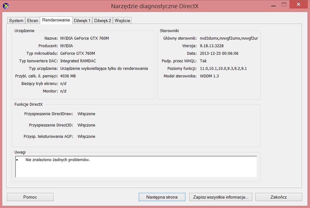Click driver model 'WDDM 1.3'
The width and height of the screenshot is (310, 208).
coord(209,76)
